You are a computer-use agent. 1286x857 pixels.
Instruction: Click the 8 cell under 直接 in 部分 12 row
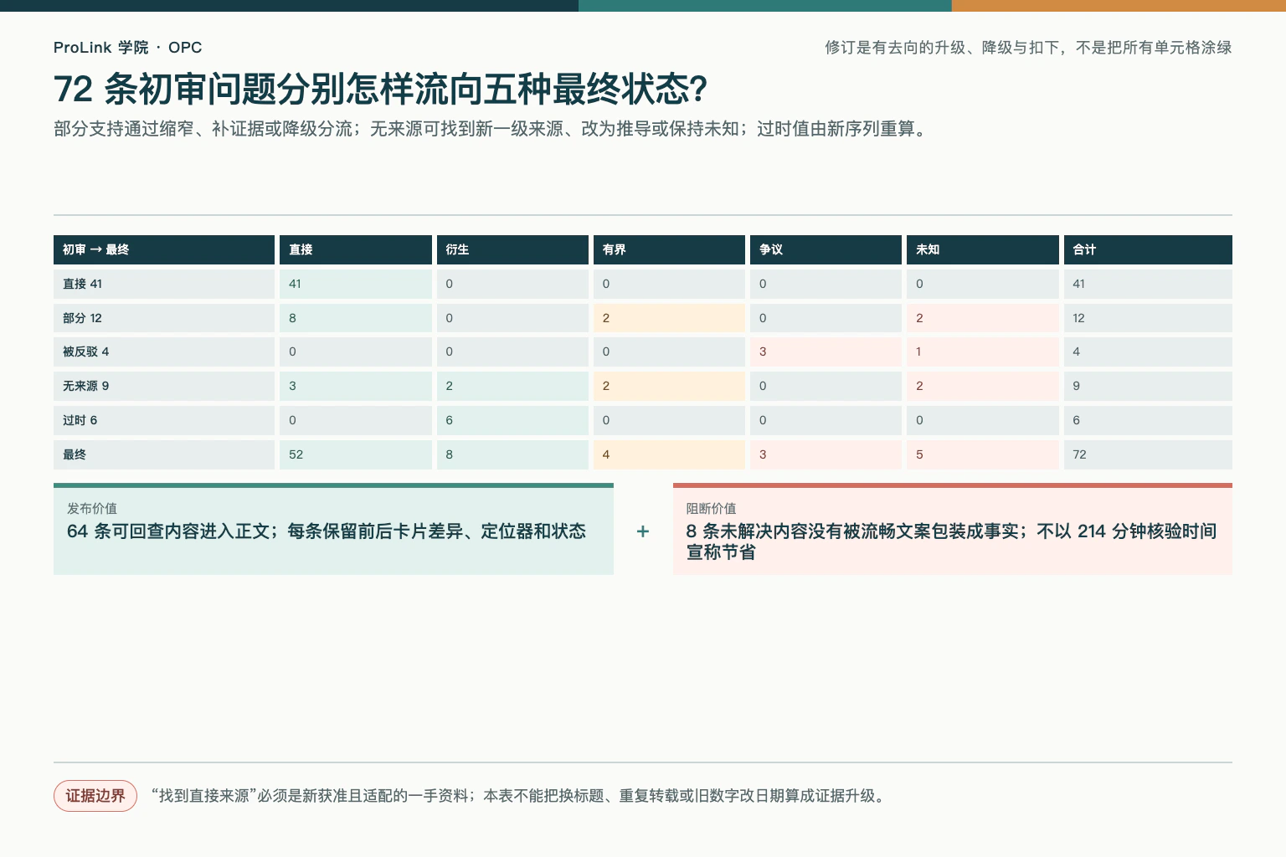click(x=355, y=318)
